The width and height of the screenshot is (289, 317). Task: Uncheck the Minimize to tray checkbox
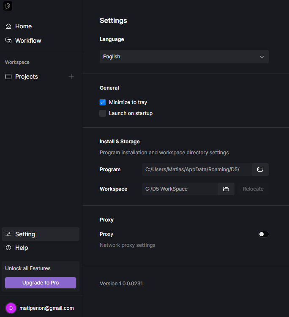(103, 102)
